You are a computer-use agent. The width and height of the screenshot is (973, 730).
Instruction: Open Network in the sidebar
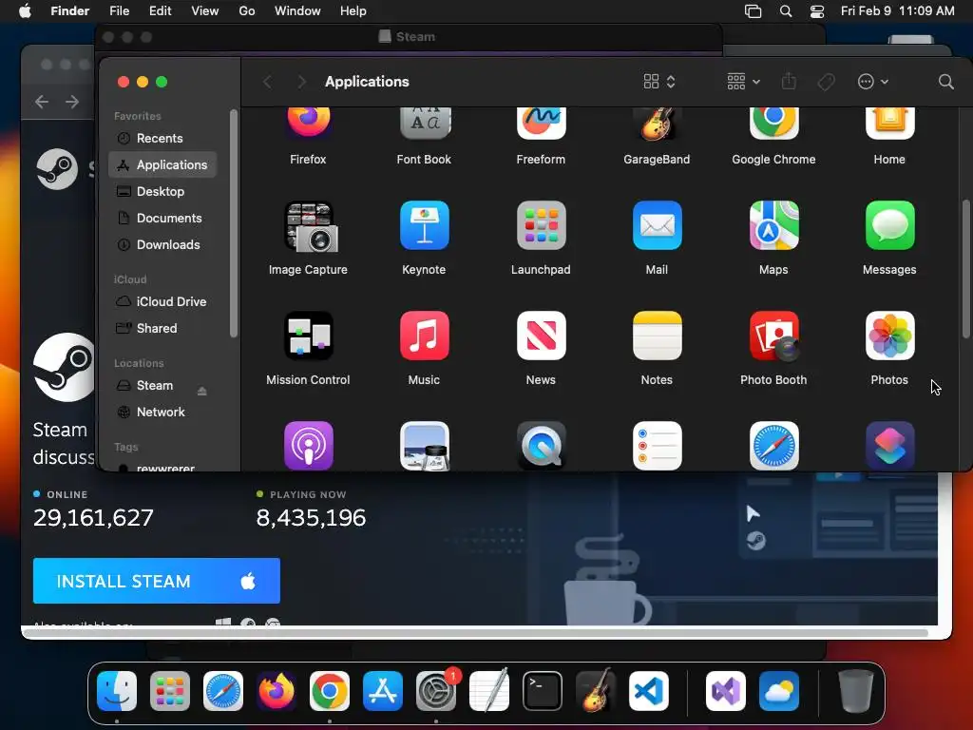162,413
